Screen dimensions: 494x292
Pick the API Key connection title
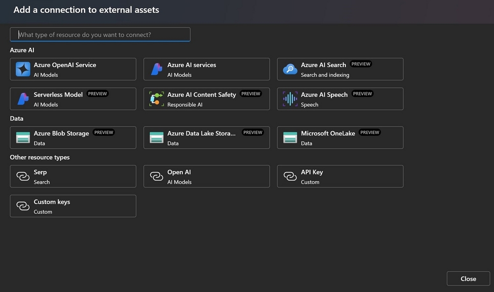tap(312, 172)
